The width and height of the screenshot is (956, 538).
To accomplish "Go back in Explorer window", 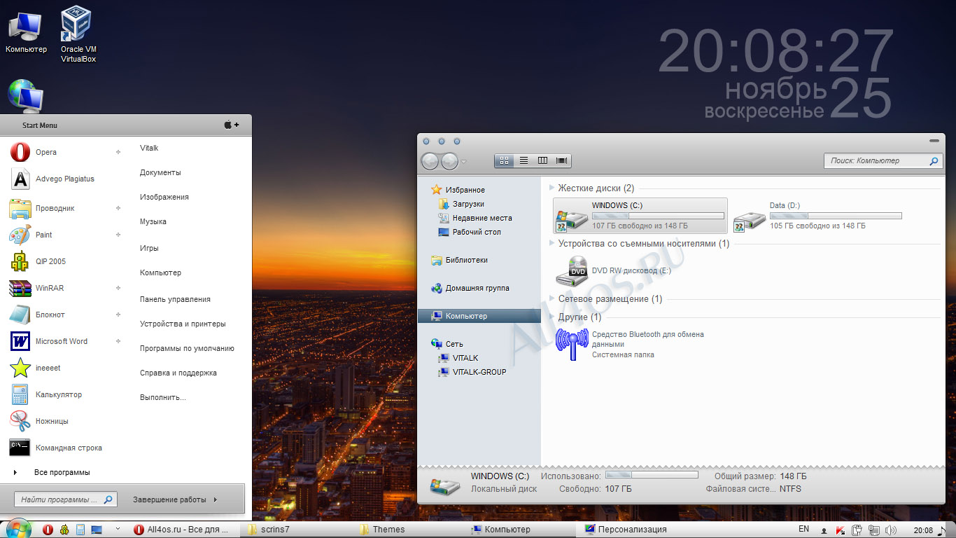I will [x=430, y=161].
